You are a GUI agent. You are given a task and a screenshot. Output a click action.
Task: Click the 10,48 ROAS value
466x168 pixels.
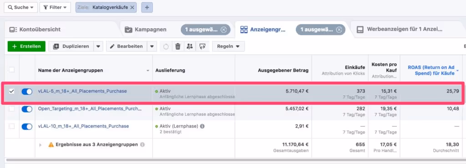coord(453,109)
